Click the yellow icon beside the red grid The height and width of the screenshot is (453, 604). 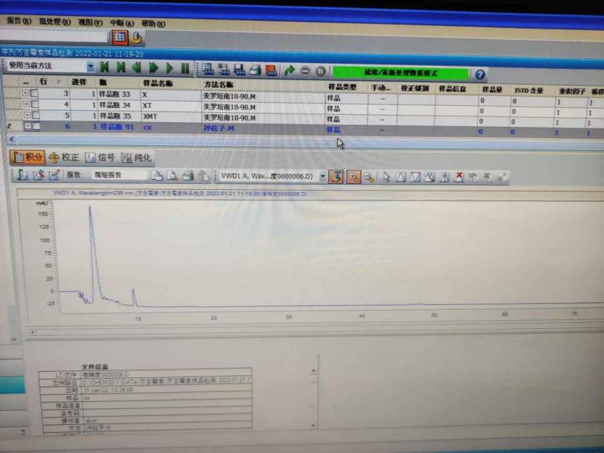pyautogui.click(x=136, y=38)
